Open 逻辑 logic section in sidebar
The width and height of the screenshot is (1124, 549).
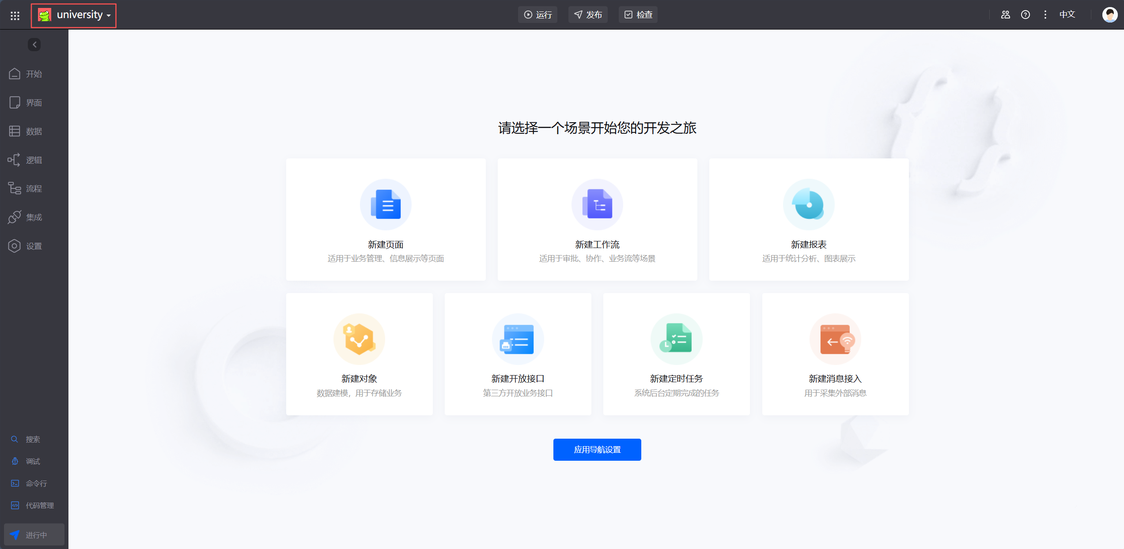point(34,160)
